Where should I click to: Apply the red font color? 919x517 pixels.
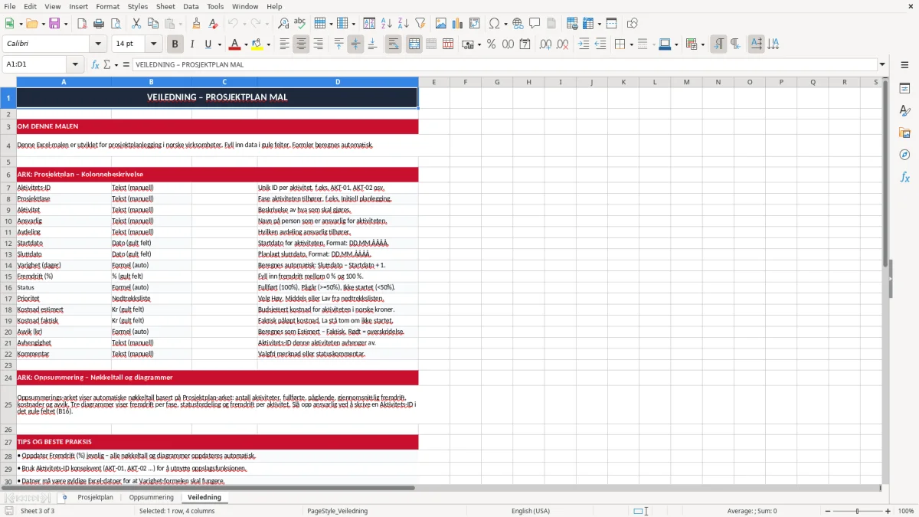pos(235,44)
